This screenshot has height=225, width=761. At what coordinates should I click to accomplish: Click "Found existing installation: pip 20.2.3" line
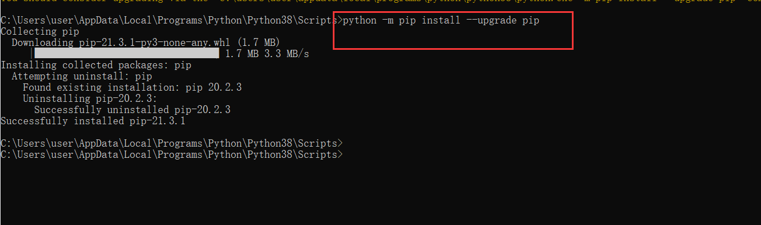point(132,87)
